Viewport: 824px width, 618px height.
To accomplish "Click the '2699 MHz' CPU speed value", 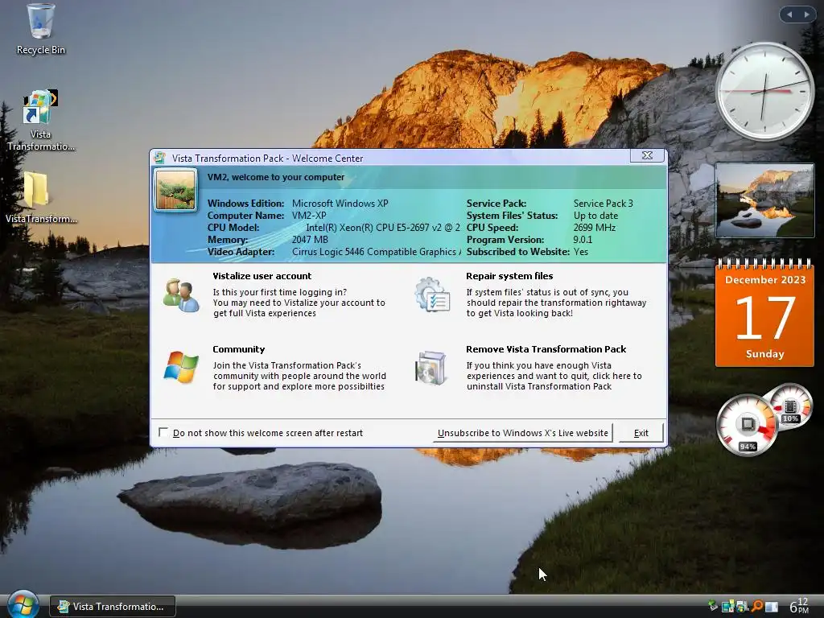I will coord(595,228).
